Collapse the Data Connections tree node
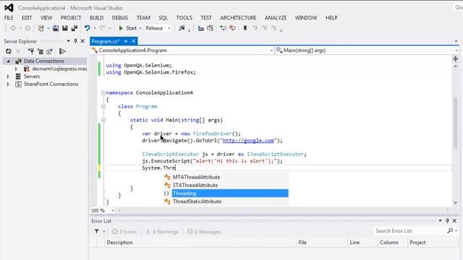Screen dimensions: 463x260 8,61
